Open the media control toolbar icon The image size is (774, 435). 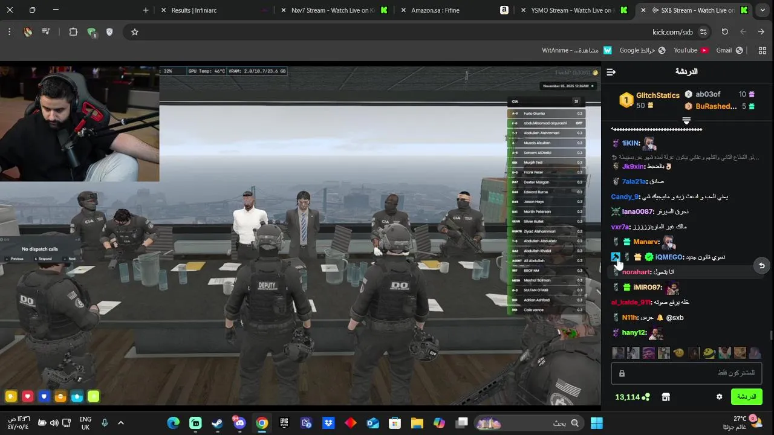(x=46, y=32)
